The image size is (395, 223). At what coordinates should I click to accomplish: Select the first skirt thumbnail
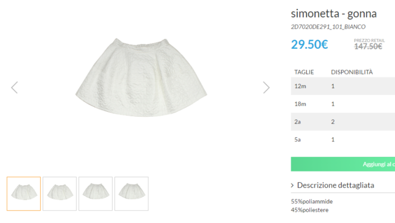[x=24, y=194]
